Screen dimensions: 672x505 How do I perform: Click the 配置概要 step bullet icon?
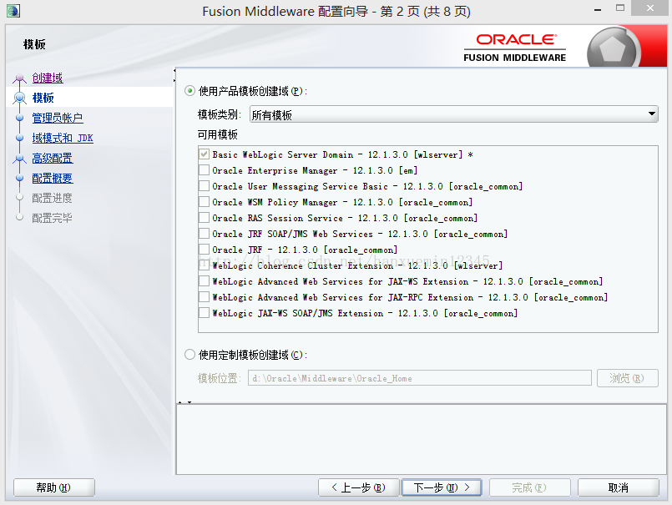[19, 178]
